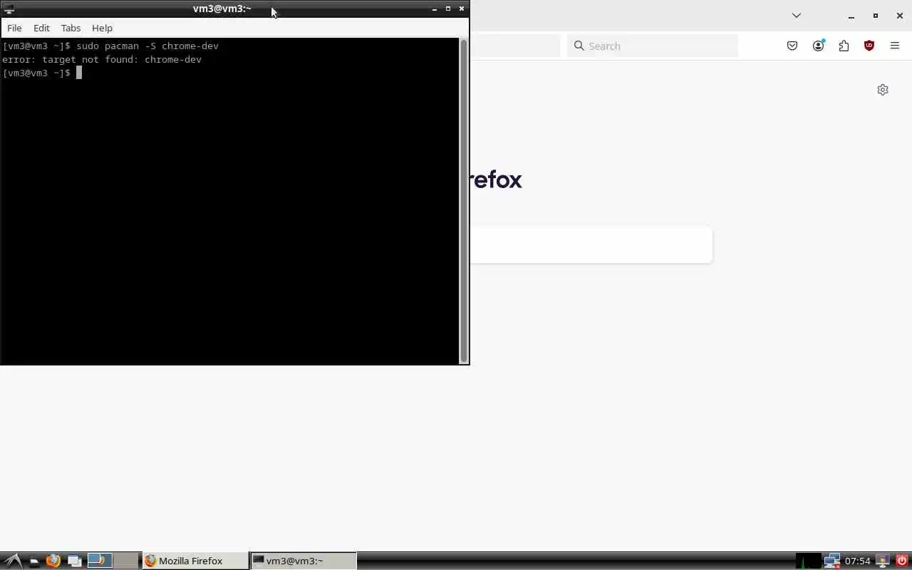Switch to Mozilla Firefox taskbar button

[x=196, y=561]
